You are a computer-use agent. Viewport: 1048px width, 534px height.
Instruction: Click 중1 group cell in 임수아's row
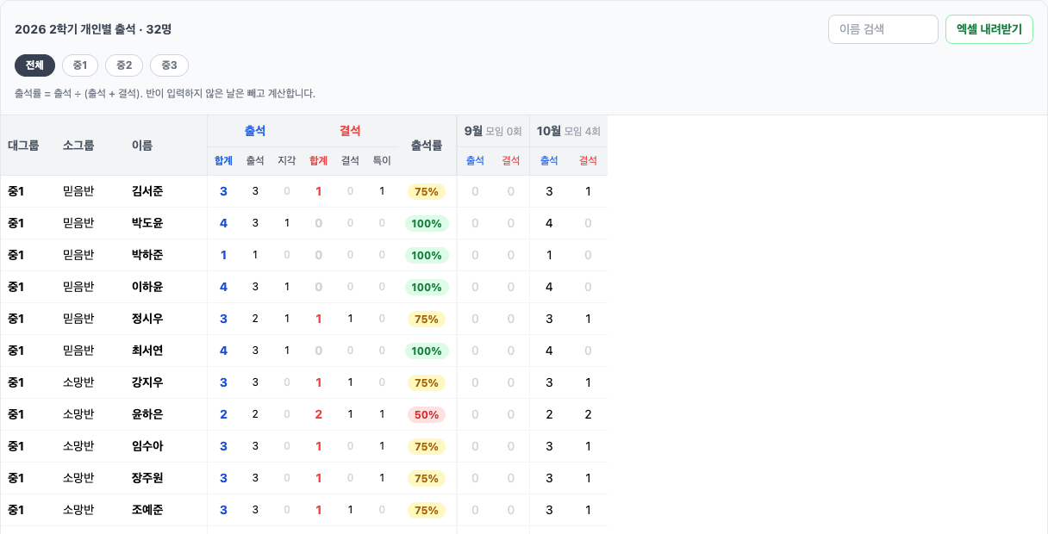[16, 446]
